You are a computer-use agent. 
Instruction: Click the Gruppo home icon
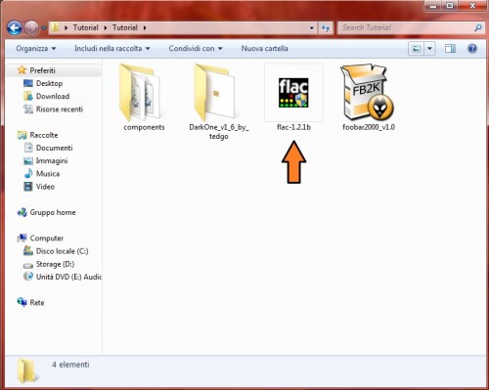(22, 212)
